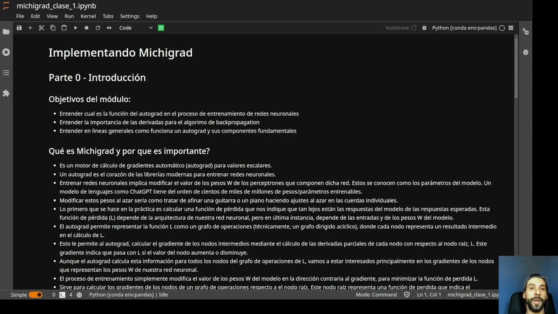Screen dimensions: 558x314
Task: Enable debugger from the toolbar bug icon
Action: (x=424, y=28)
